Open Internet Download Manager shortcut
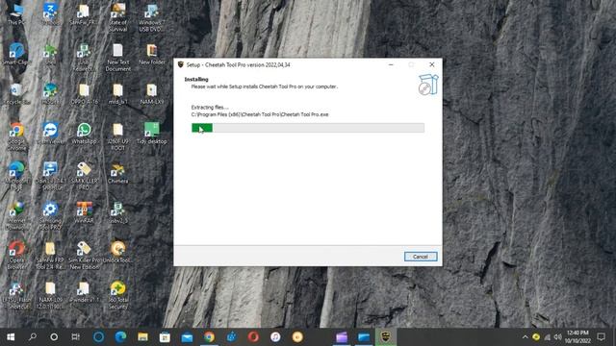616x346 pixels. pyautogui.click(x=16, y=215)
